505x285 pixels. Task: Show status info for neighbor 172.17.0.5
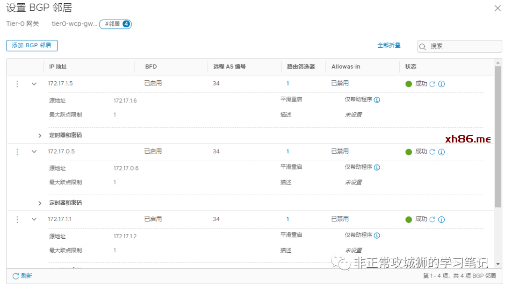tap(441, 152)
